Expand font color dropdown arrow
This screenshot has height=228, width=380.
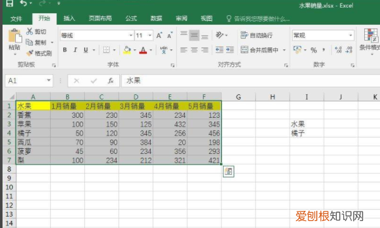(x=151, y=50)
